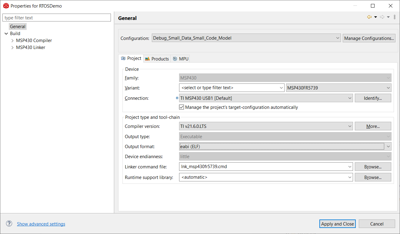400x234 pixels.
Task: Switch to the Products tab
Action: click(157, 59)
